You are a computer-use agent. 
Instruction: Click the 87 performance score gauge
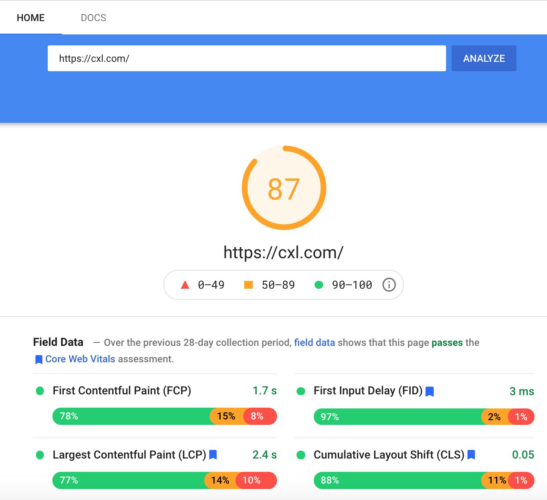click(x=284, y=188)
